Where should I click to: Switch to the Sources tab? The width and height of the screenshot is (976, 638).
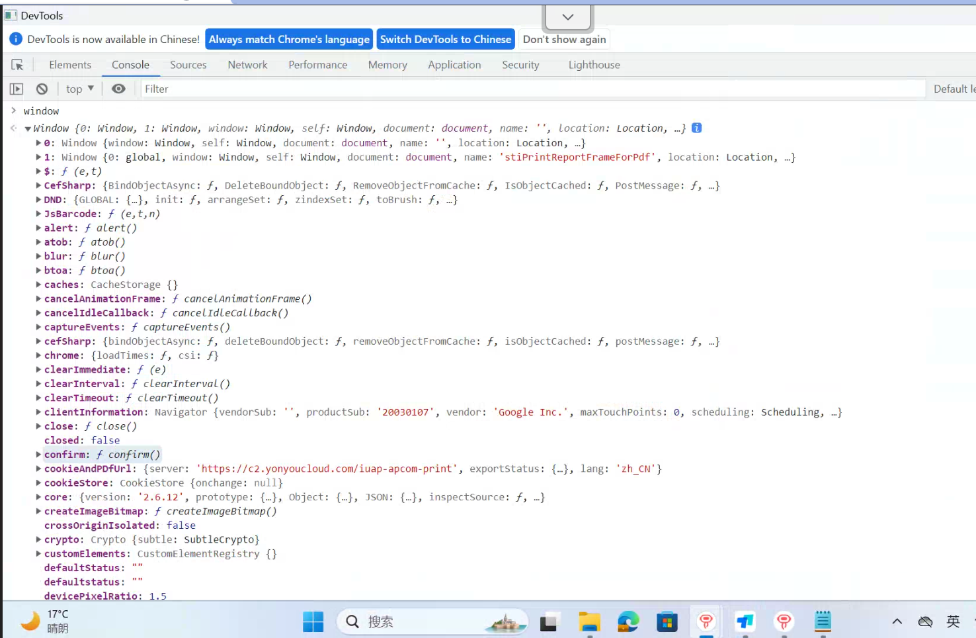pos(188,65)
